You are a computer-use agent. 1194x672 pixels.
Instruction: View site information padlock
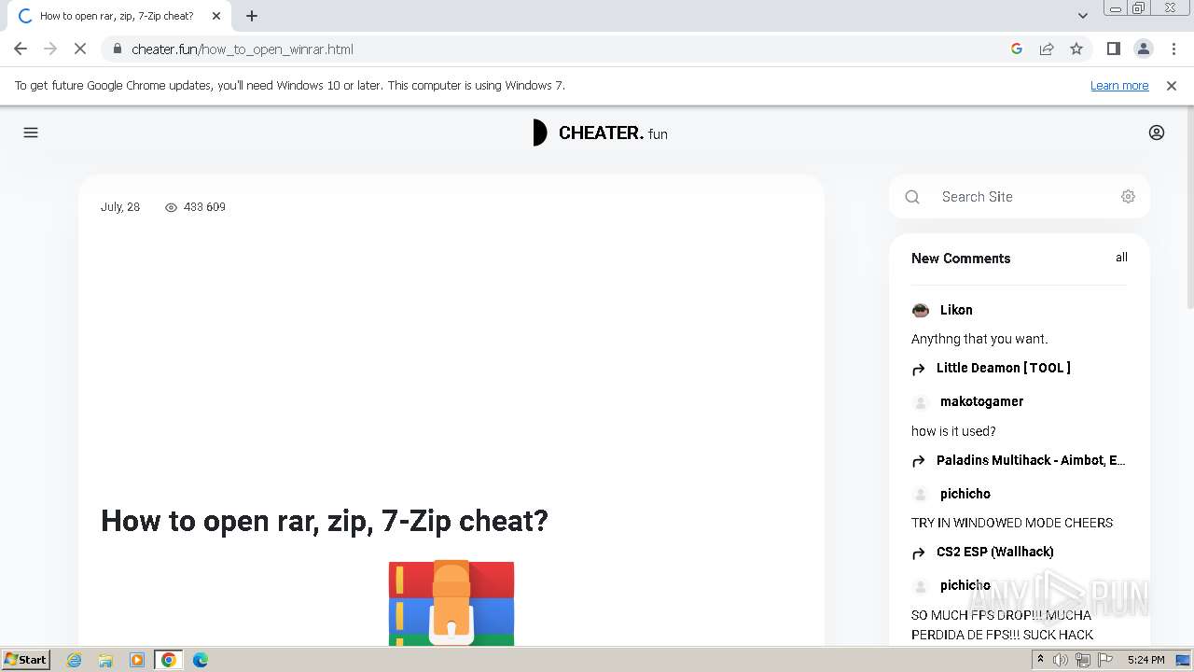(117, 49)
